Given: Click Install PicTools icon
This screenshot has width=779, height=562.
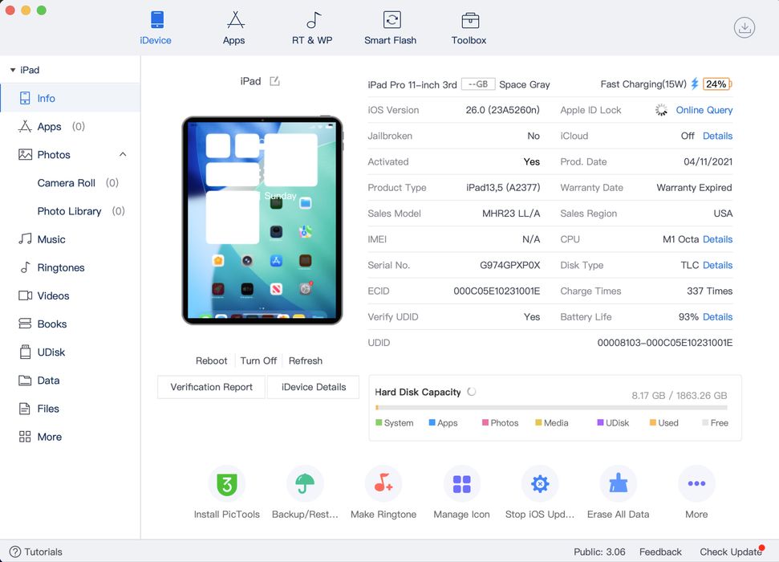Looking at the screenshot, I should [227, 483].
